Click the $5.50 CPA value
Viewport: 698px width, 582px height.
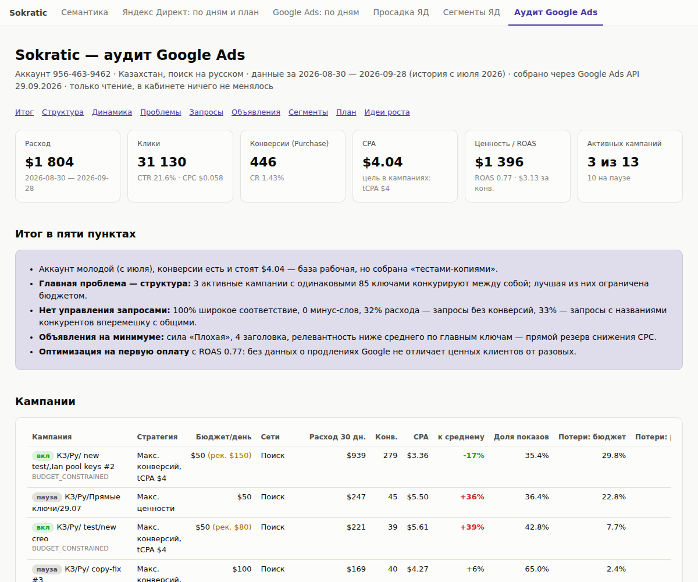click(418, 496)
